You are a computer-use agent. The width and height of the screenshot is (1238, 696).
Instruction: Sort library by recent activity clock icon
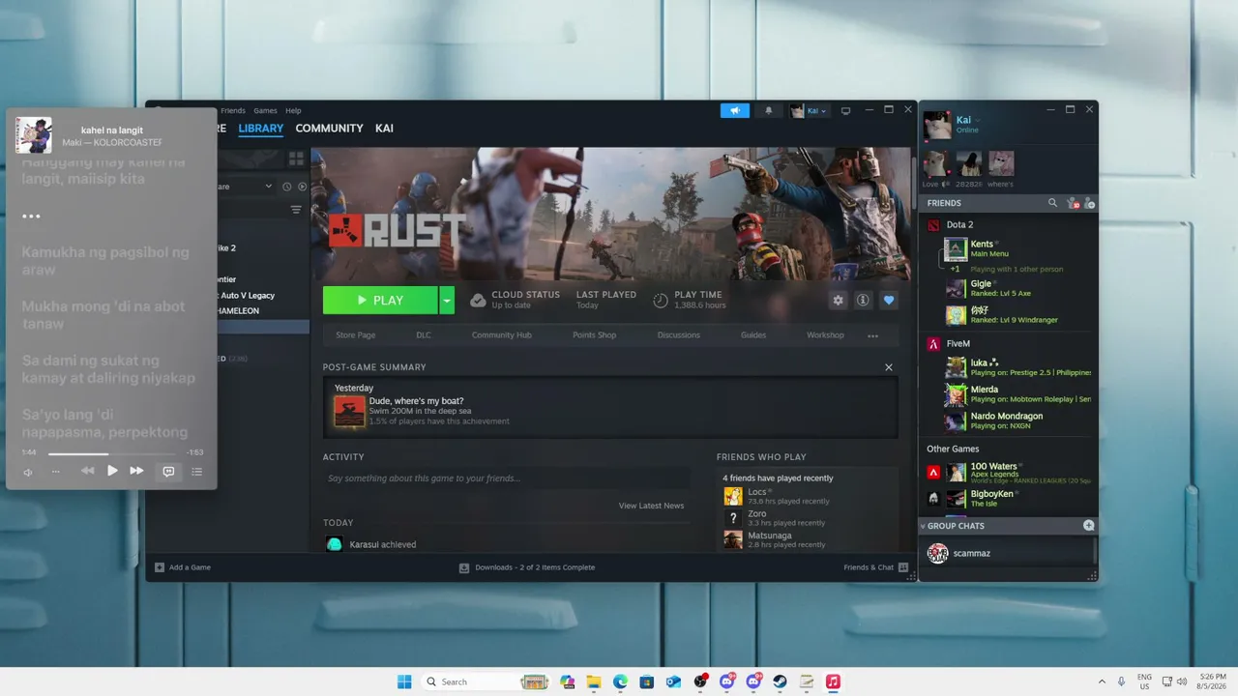[x=286, y=187]
